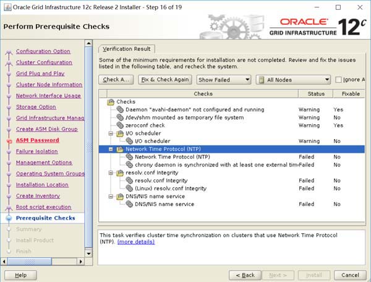This screenshot has width=371, height=282.
Task: Click the step list horizontal scrollbar thumb
Action: pos(30,262)
